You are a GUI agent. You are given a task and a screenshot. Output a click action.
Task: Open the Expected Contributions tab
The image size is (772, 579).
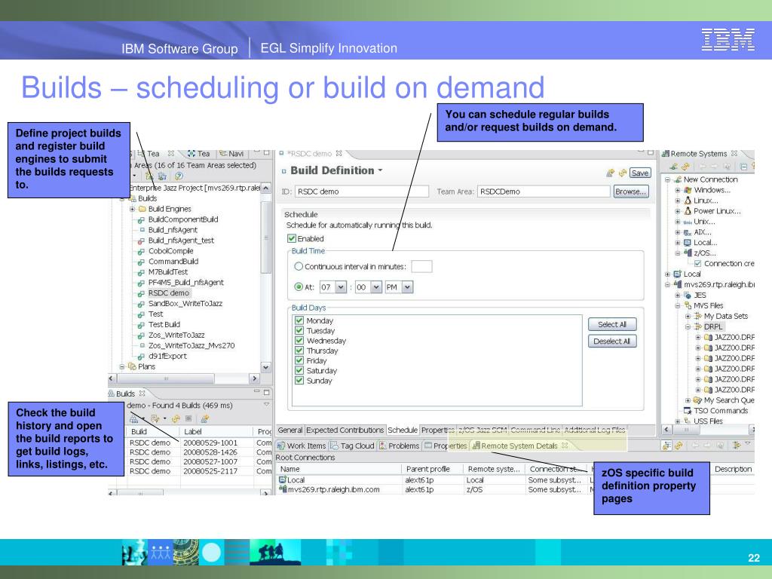[x=345, y=430]
